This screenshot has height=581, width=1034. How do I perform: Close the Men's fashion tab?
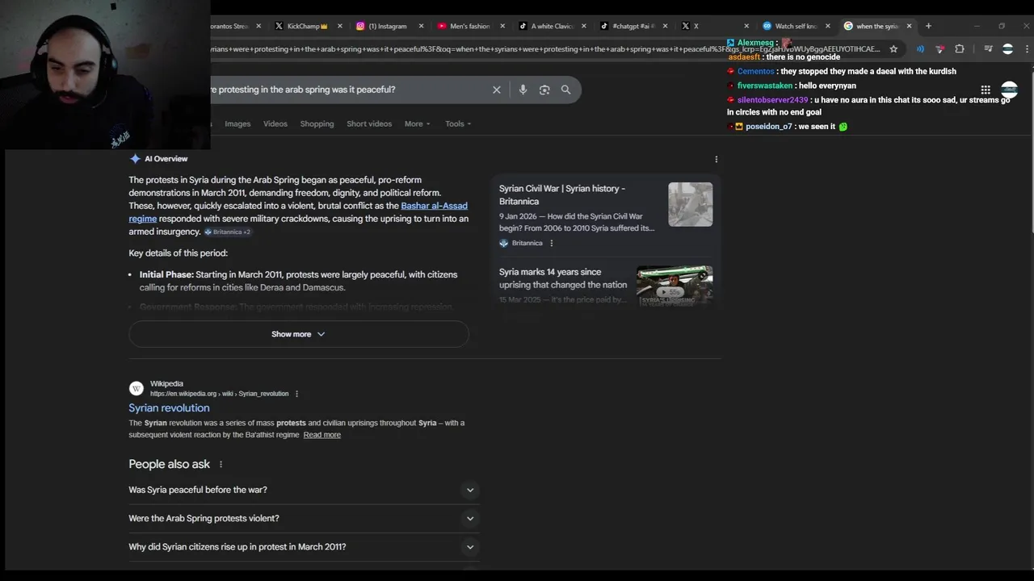pyautogui.click(x=502, y=26)
